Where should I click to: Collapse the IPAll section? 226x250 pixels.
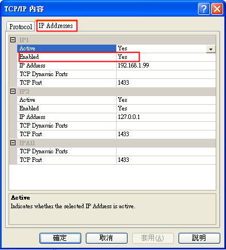pos(13,143)
